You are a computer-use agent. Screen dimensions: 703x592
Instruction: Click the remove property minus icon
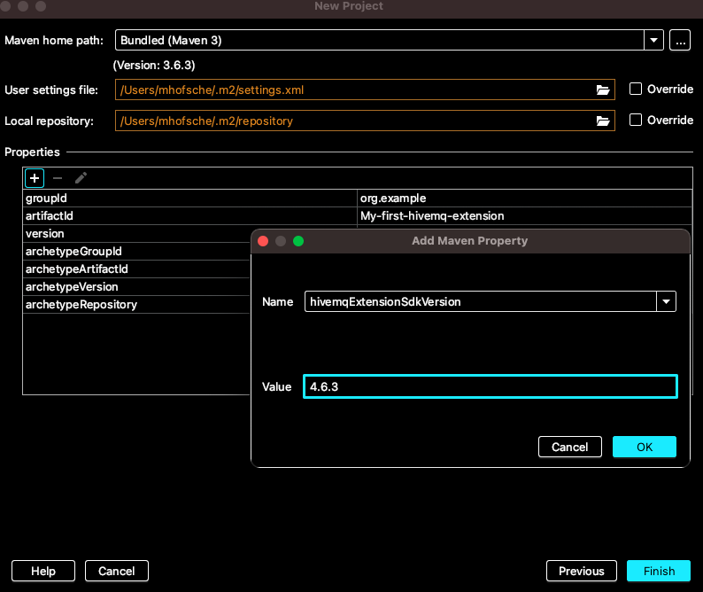[58, 178]
